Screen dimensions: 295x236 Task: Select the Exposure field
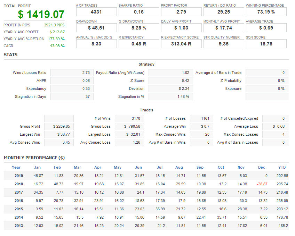click(x=267, y=88)
